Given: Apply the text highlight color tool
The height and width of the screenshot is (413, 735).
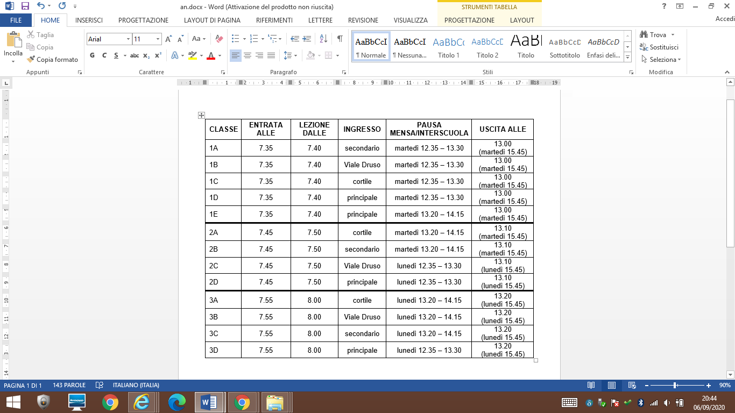Looking at the screenshot, I should pos(192,55).
